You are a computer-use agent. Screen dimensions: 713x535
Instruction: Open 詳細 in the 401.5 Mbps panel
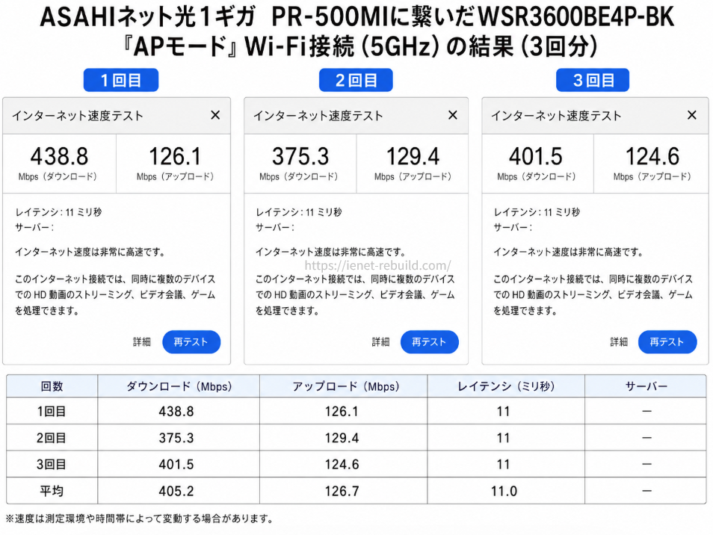click(x=618, y=341)
